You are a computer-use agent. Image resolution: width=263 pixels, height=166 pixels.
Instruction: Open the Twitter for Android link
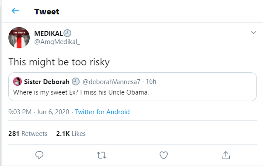(x=102, y=112)
